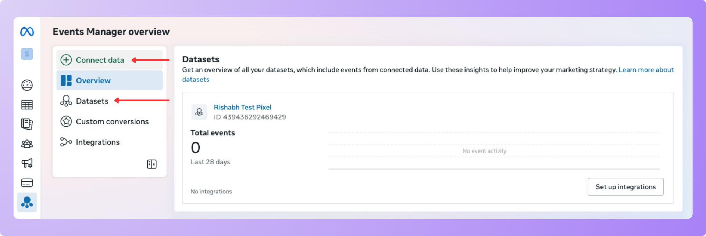Click the news pages icon in sidebar
Image resolution: width=706 pixels, height=236 pixels.
(27, 124)
